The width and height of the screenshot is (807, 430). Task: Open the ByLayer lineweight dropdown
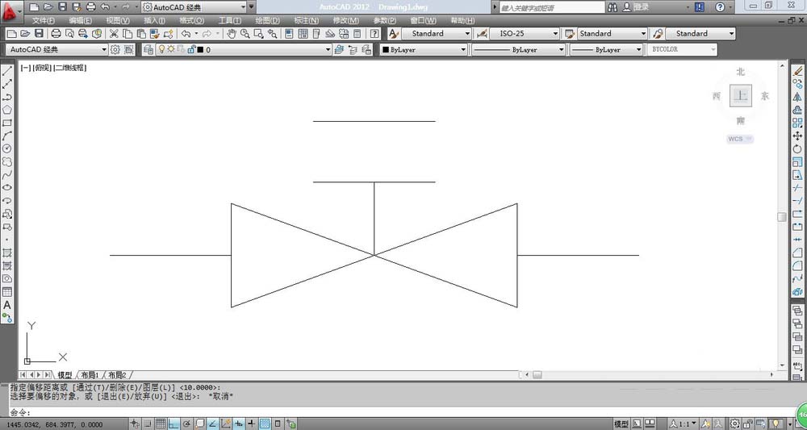point(607,49)
